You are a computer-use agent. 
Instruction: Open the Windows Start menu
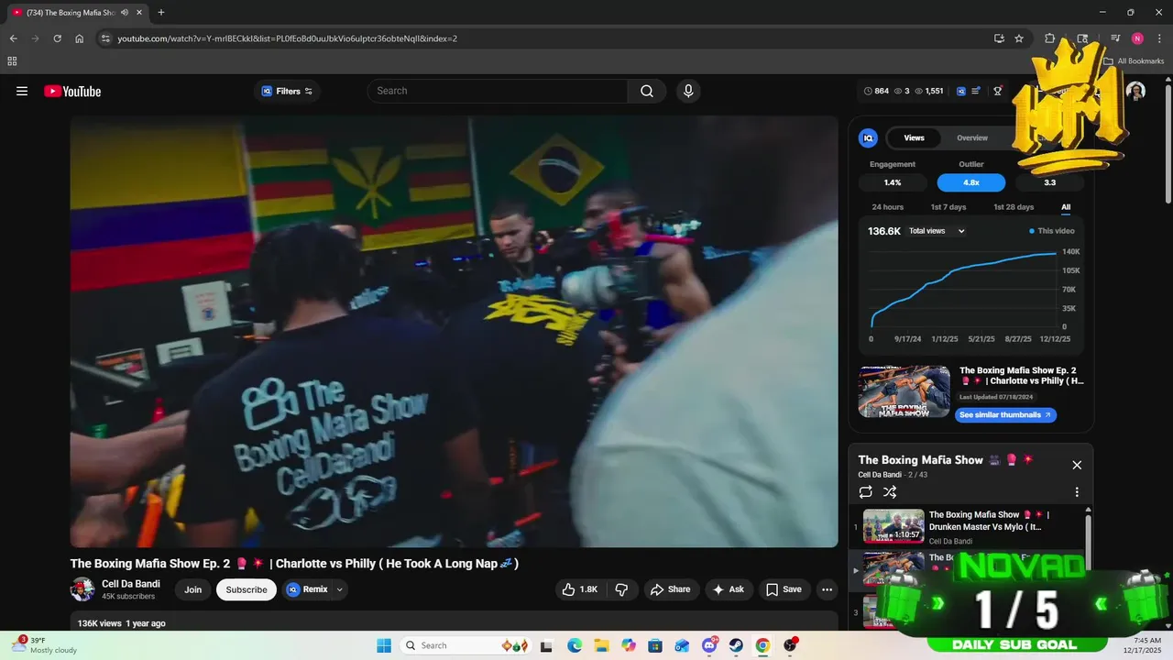click(x=383, y=645)
